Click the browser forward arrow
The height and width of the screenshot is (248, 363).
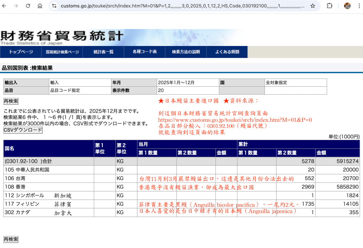(16, 6)
